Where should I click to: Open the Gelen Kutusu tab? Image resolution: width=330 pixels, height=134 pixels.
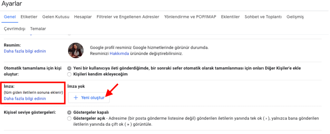[56, 17]
